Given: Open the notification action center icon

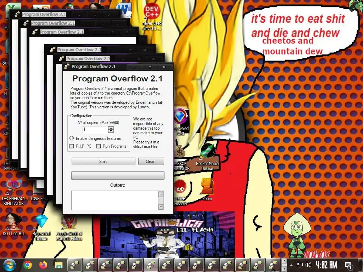Looking at the screenshot, I should click(x=348, y=265).
